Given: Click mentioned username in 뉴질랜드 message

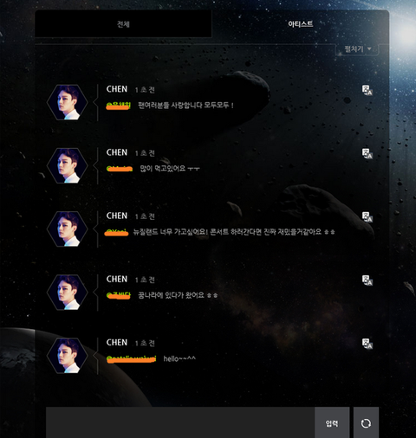Looking at the screenshot, I should pyautogui.click(x=116, y=232).
